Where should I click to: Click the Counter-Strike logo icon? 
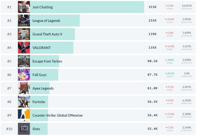pyautogui.click(x=24, y=115)
